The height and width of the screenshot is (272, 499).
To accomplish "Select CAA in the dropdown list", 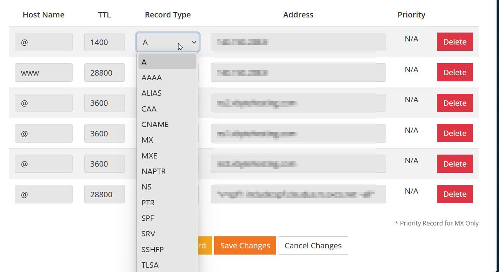I will pyautogui.click(x=149, y=109).
